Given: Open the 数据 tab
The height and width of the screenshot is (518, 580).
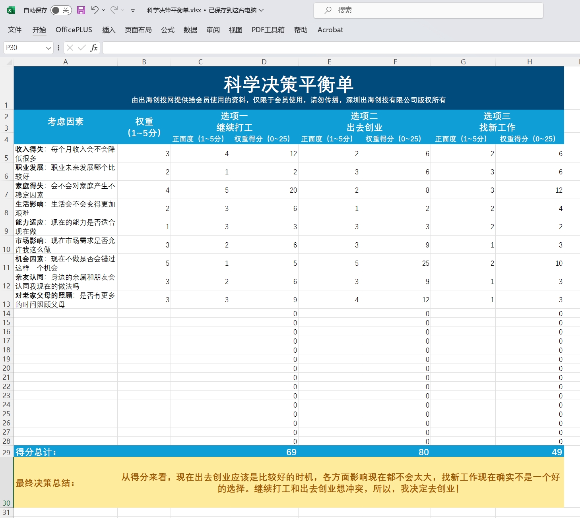Looking at the screenshot, I should tap(190, 30).
